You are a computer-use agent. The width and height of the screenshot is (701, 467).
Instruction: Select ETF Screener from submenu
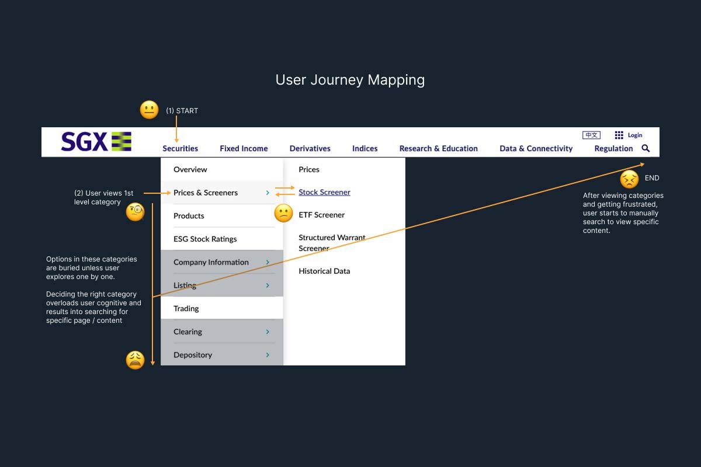click(x=321, y=215)
